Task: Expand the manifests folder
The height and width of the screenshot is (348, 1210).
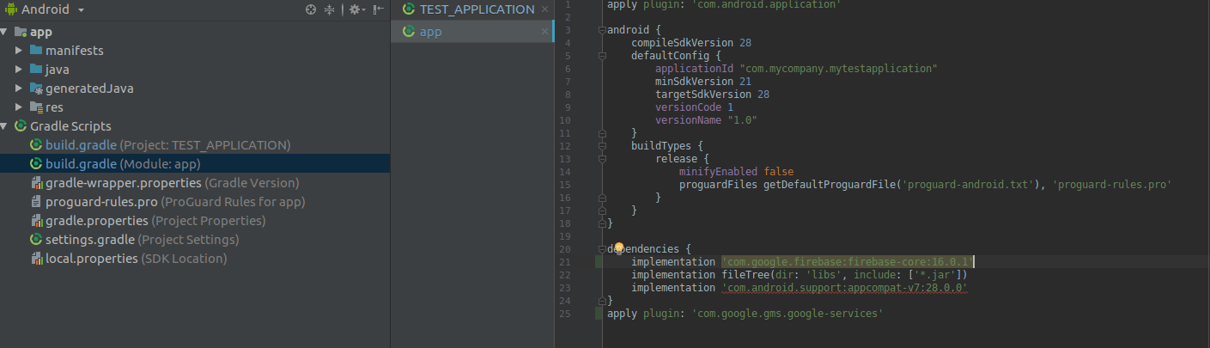Action: 20,51
